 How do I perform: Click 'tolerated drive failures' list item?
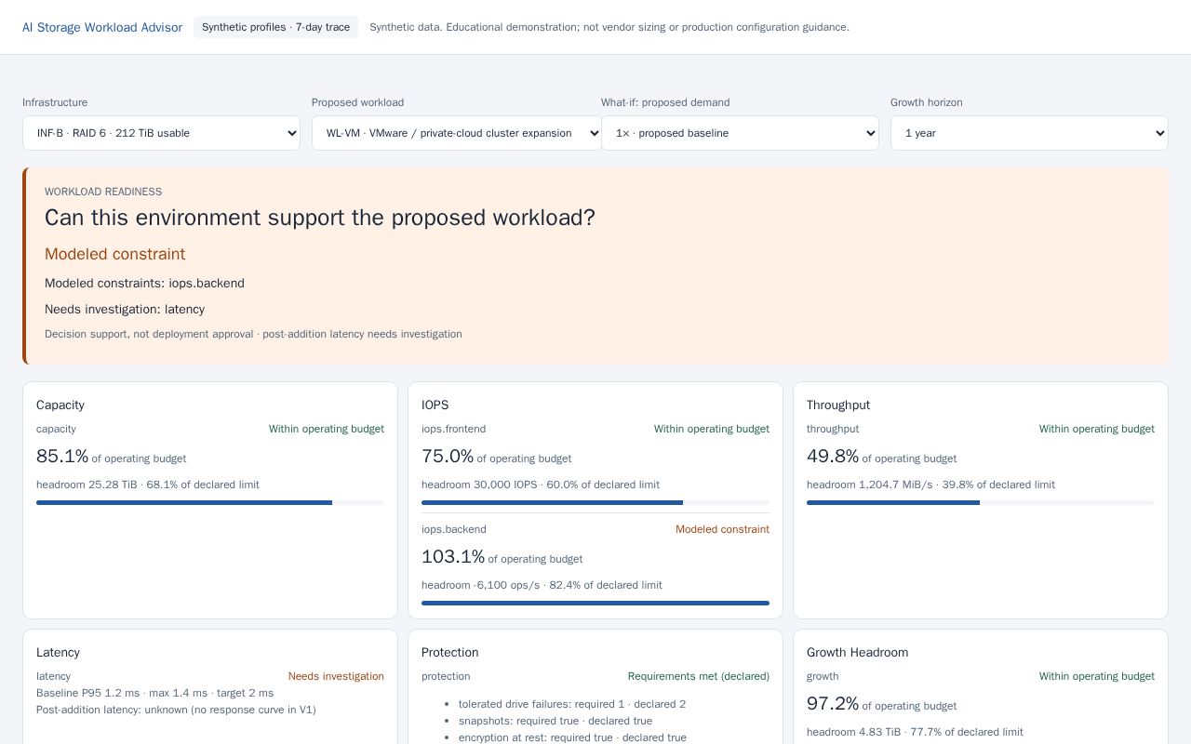click(x=572, y=704)
